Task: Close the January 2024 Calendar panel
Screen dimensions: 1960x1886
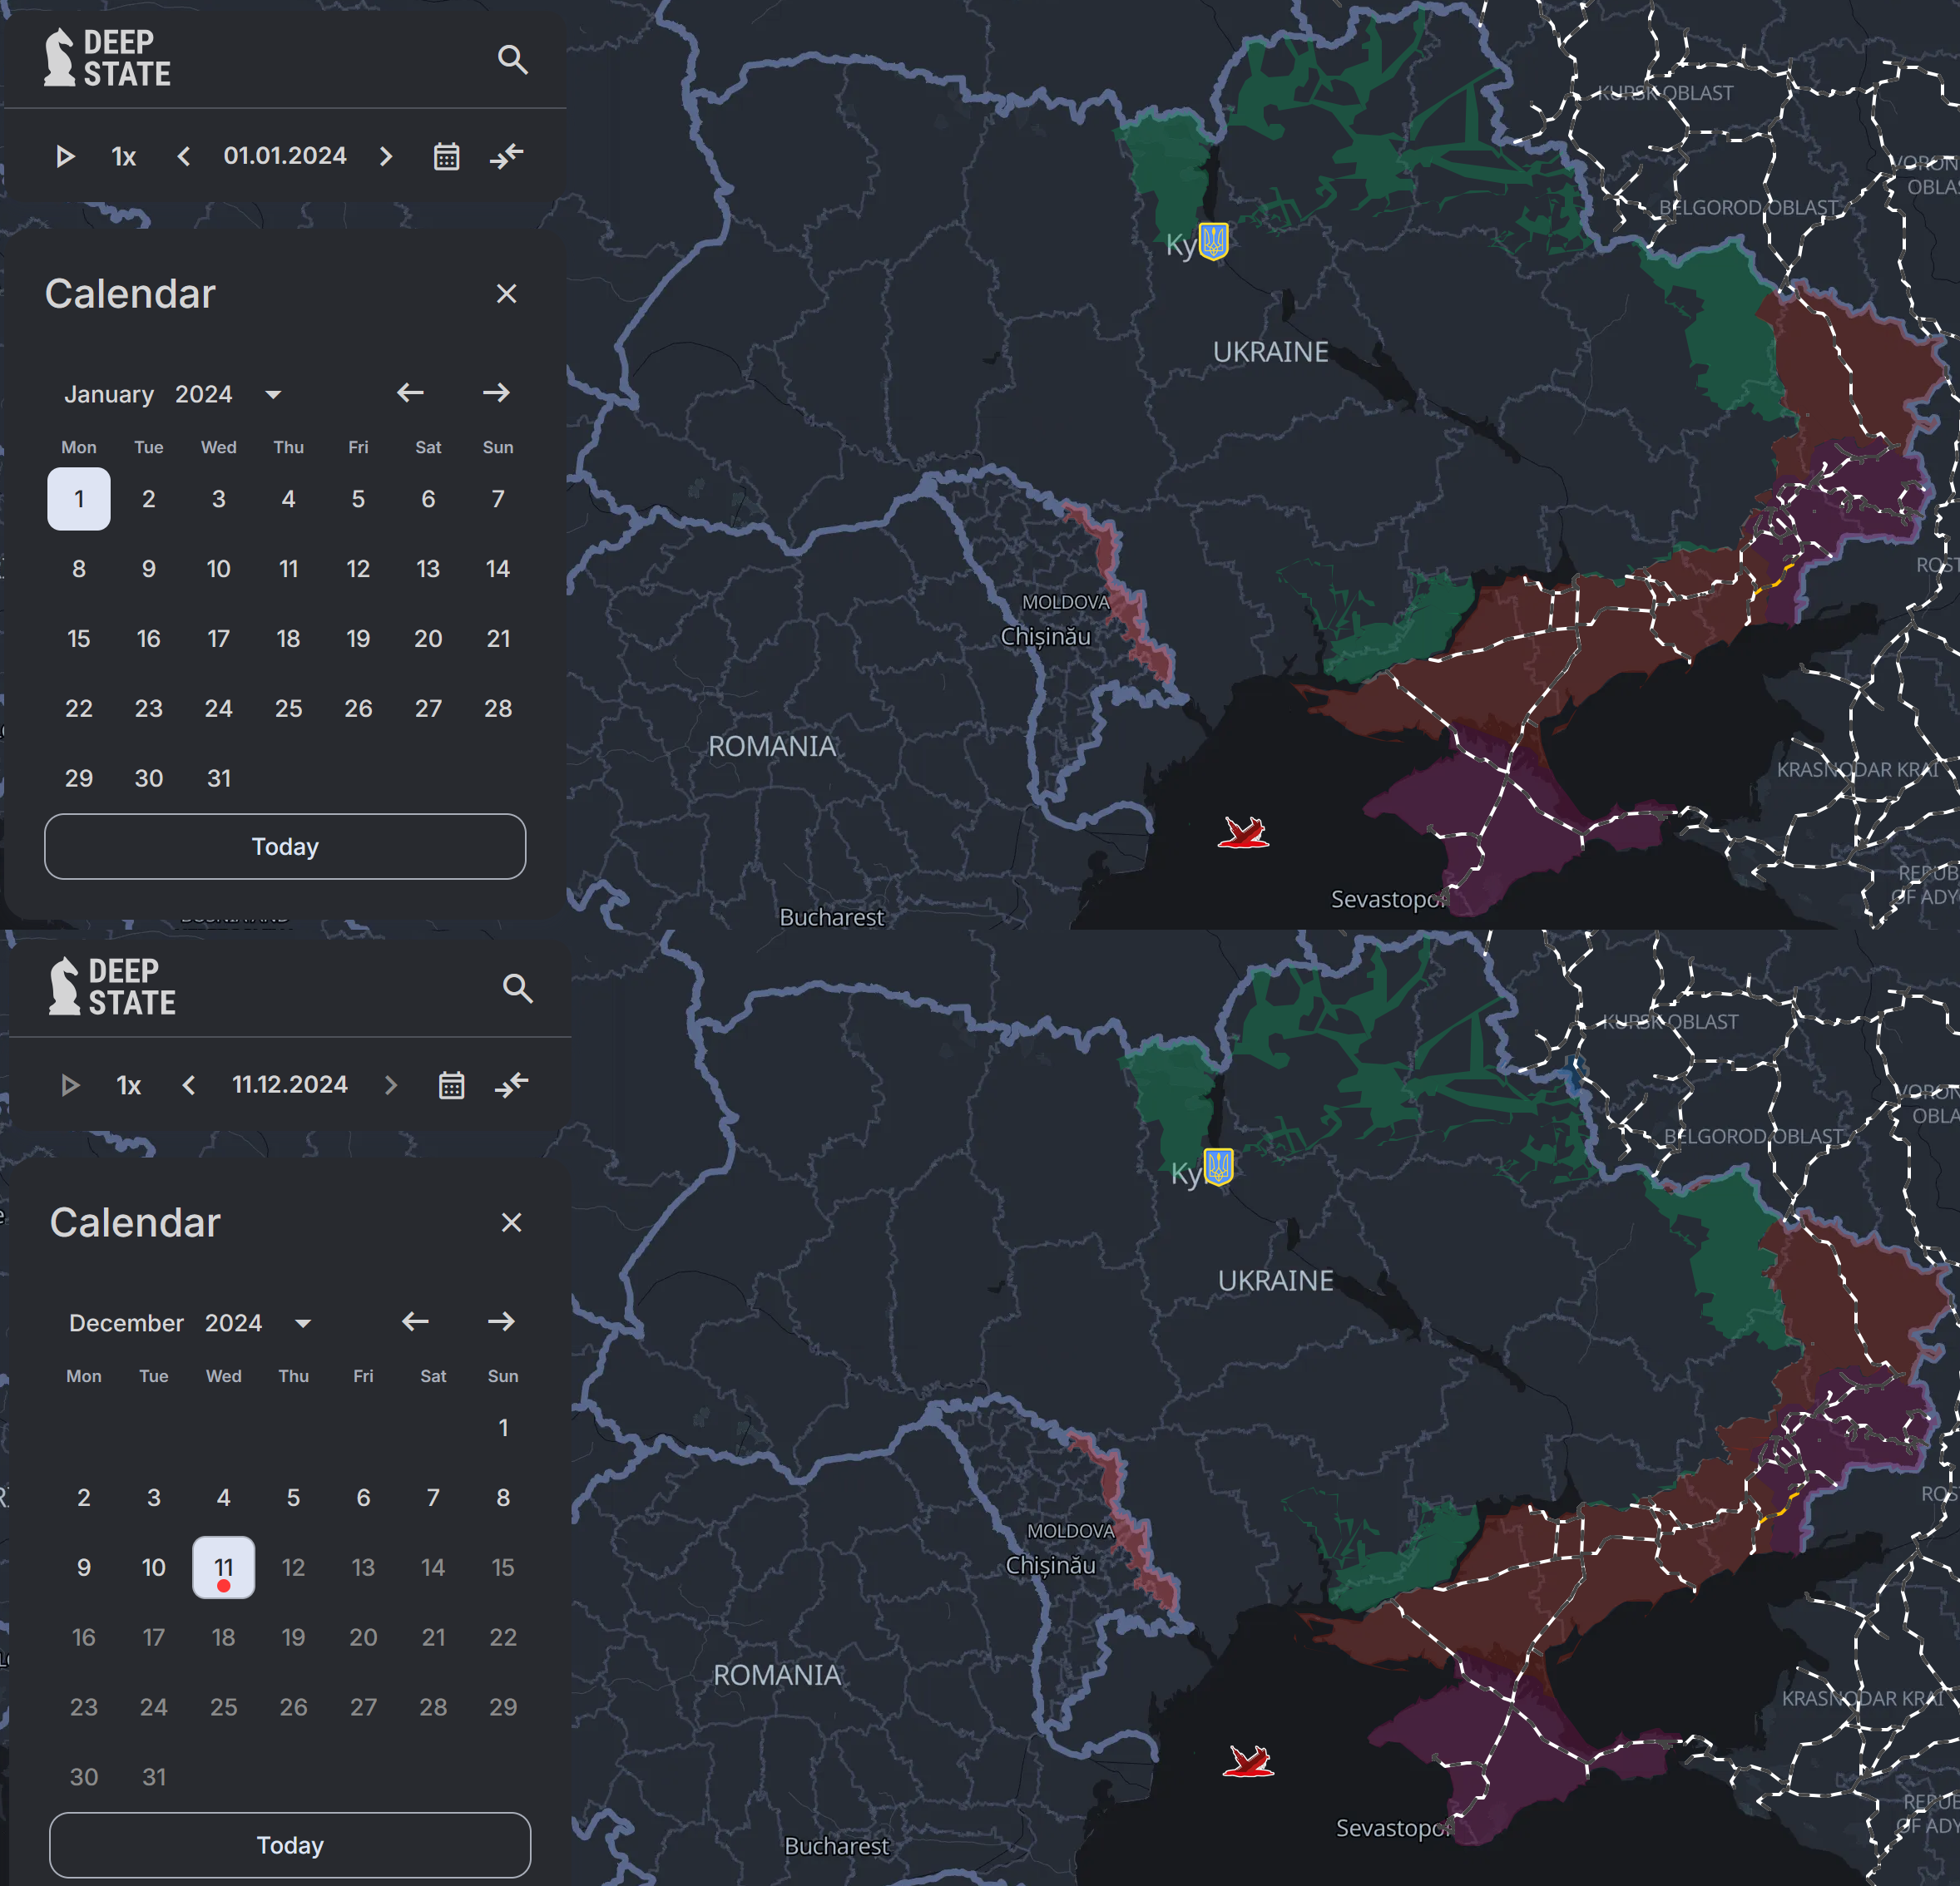Action: [x=507, y=294]
